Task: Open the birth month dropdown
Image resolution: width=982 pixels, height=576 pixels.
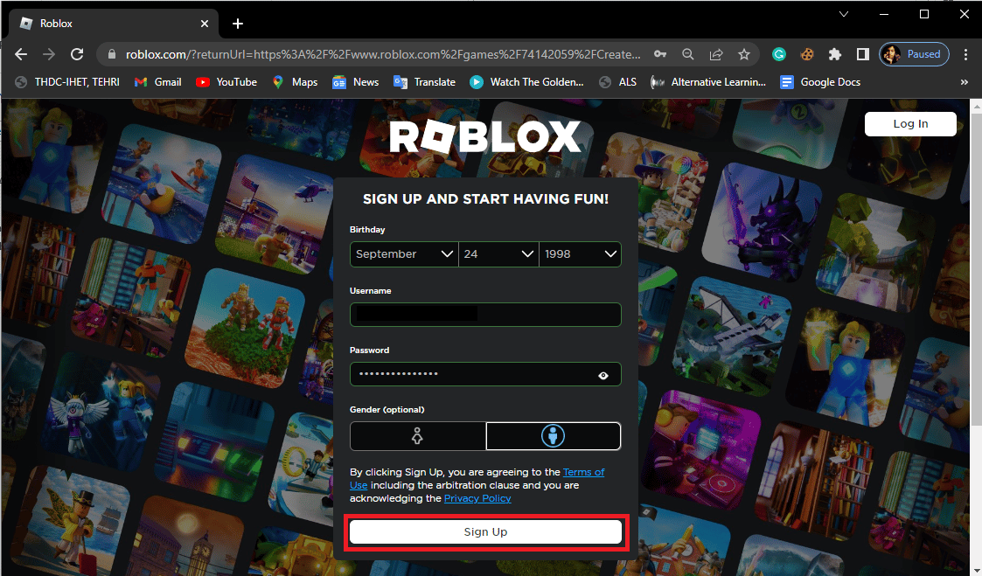Action: (x=403, y=253)
